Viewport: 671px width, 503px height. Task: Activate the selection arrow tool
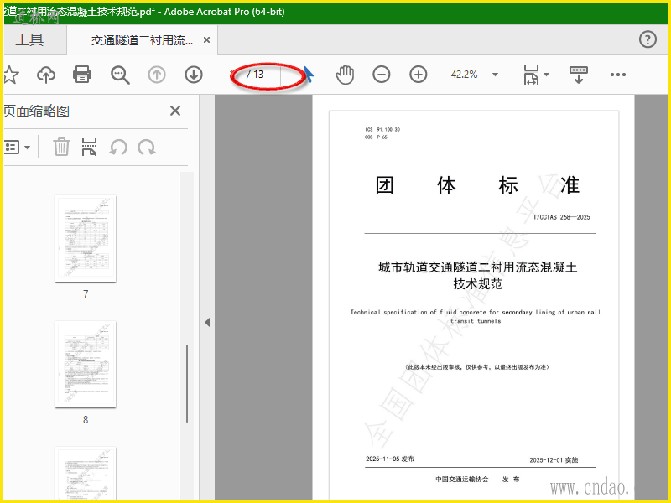[308, 75]
